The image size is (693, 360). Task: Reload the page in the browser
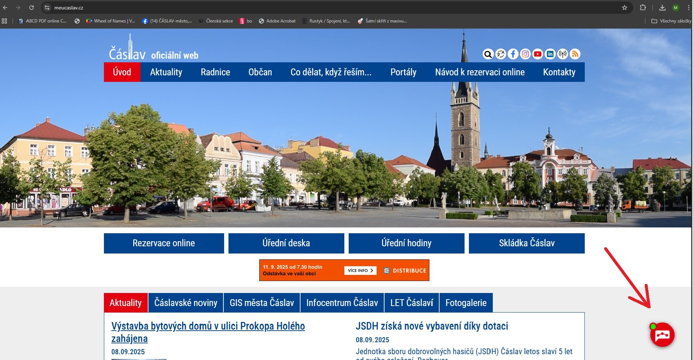pyautogui.click(x=31, y=8)
